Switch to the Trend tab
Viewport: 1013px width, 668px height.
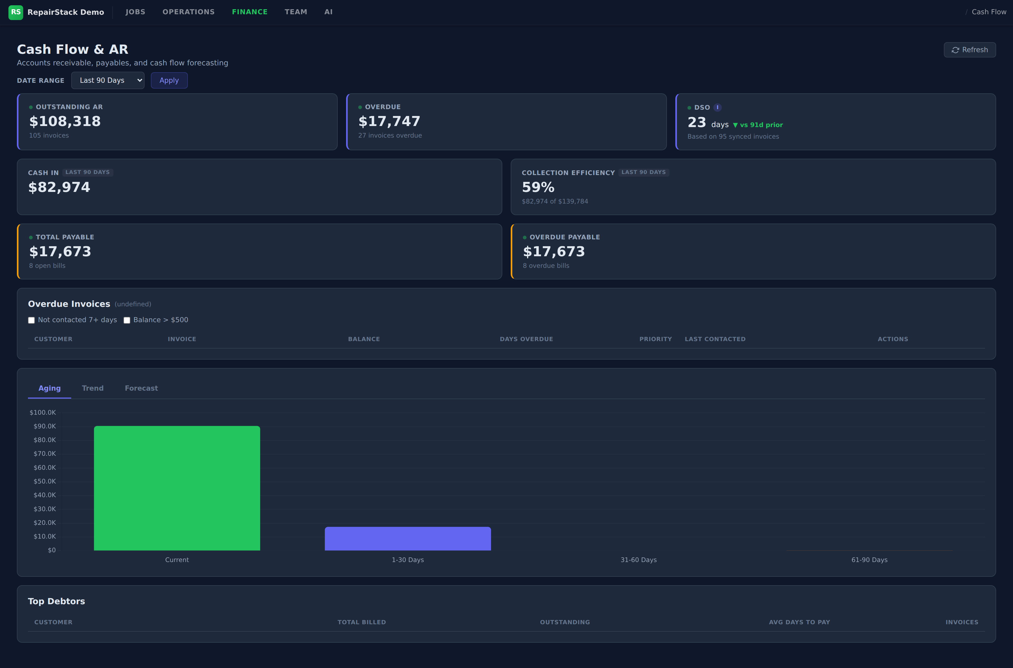(93, 388)
